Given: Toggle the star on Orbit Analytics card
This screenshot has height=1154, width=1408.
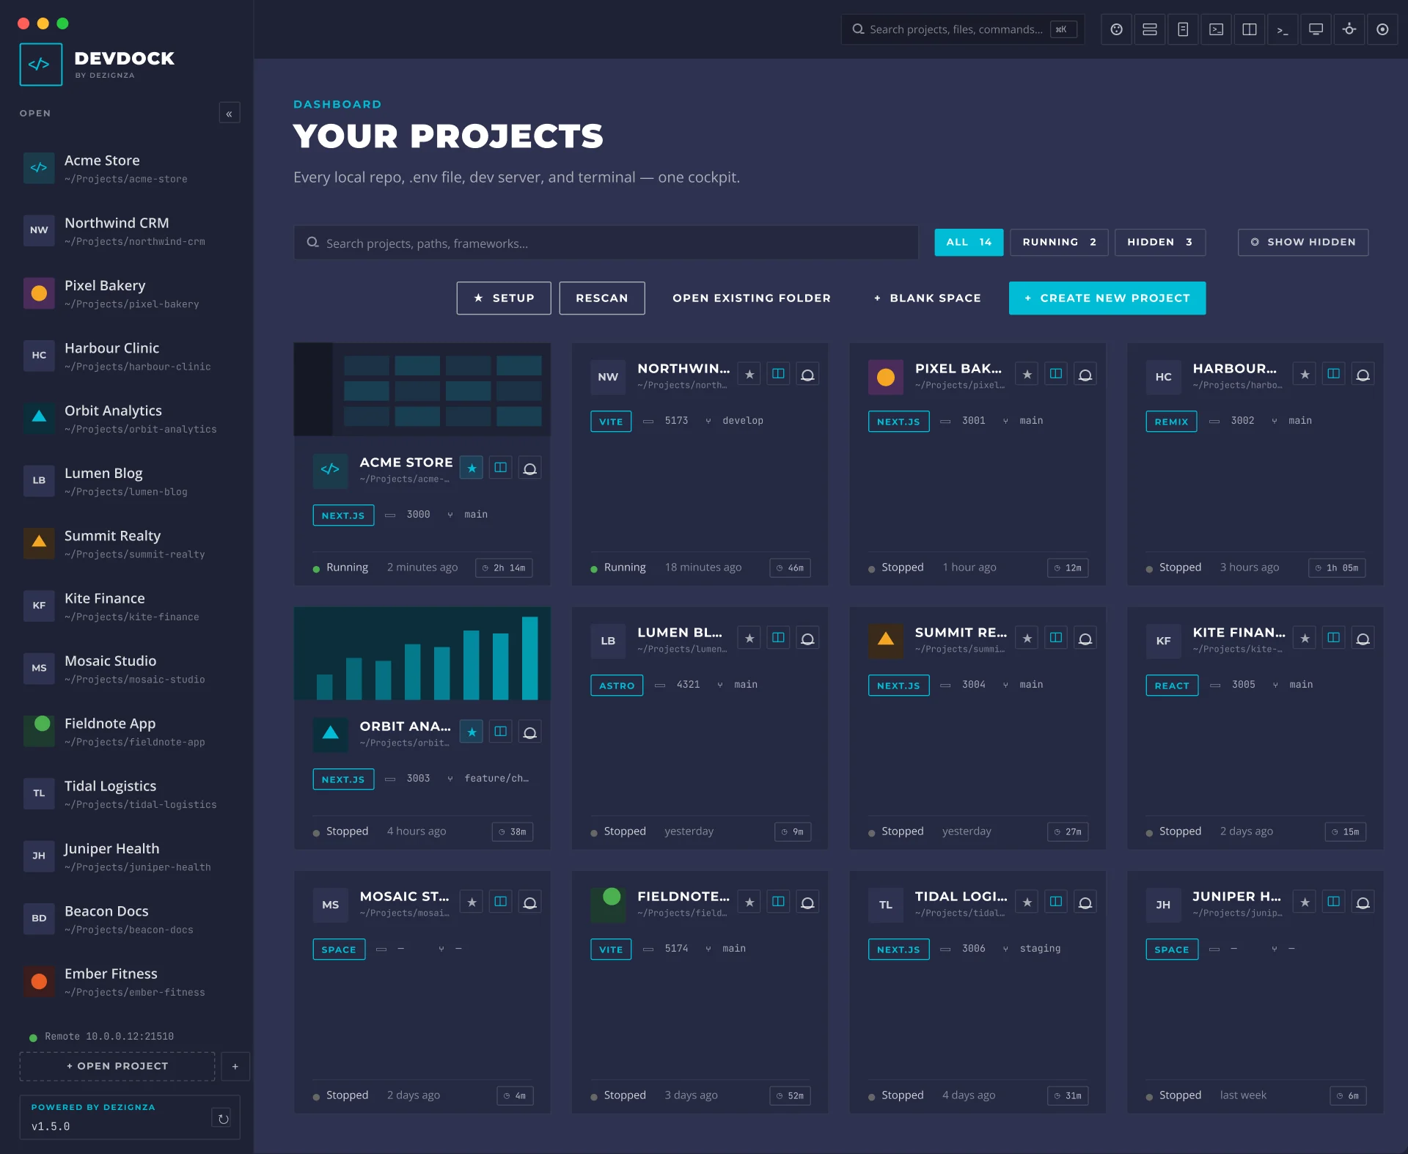Looking at the screenshot, I should [x=472, y=732].
